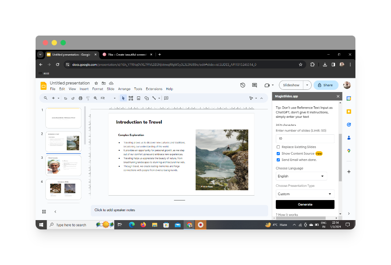Open Google account avatar in Slides

click(x=347, y=85)
